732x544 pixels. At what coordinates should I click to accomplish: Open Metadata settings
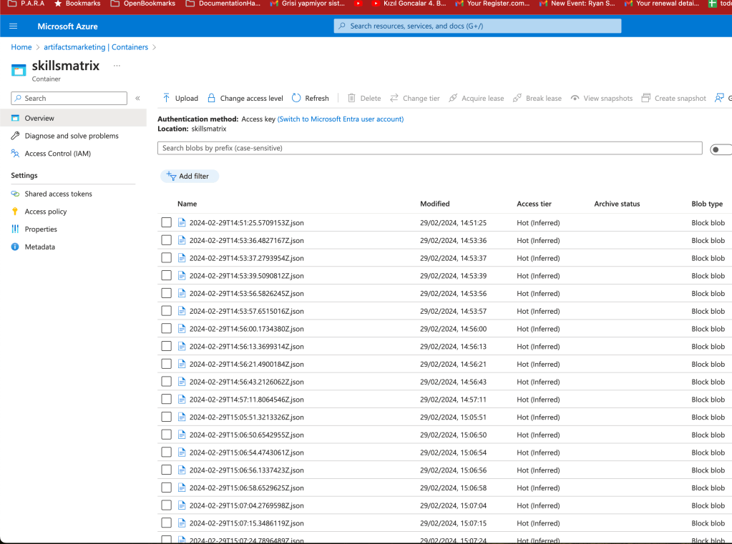pyautogui.click(x=39, y=247)
